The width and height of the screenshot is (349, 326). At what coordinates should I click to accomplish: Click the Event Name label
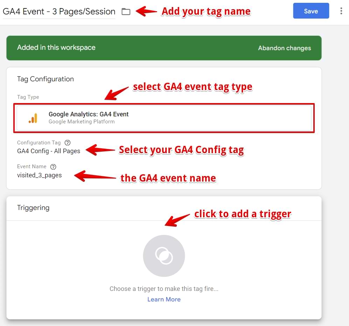32,167
